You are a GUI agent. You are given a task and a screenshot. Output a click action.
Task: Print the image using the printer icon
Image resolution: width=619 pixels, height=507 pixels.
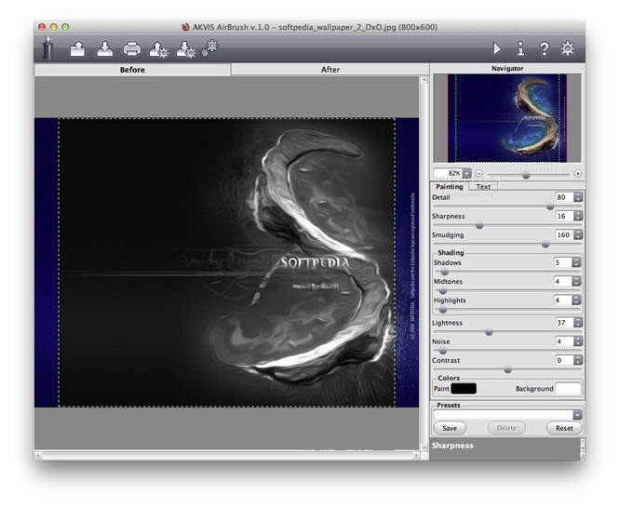(x=132, y=49)
